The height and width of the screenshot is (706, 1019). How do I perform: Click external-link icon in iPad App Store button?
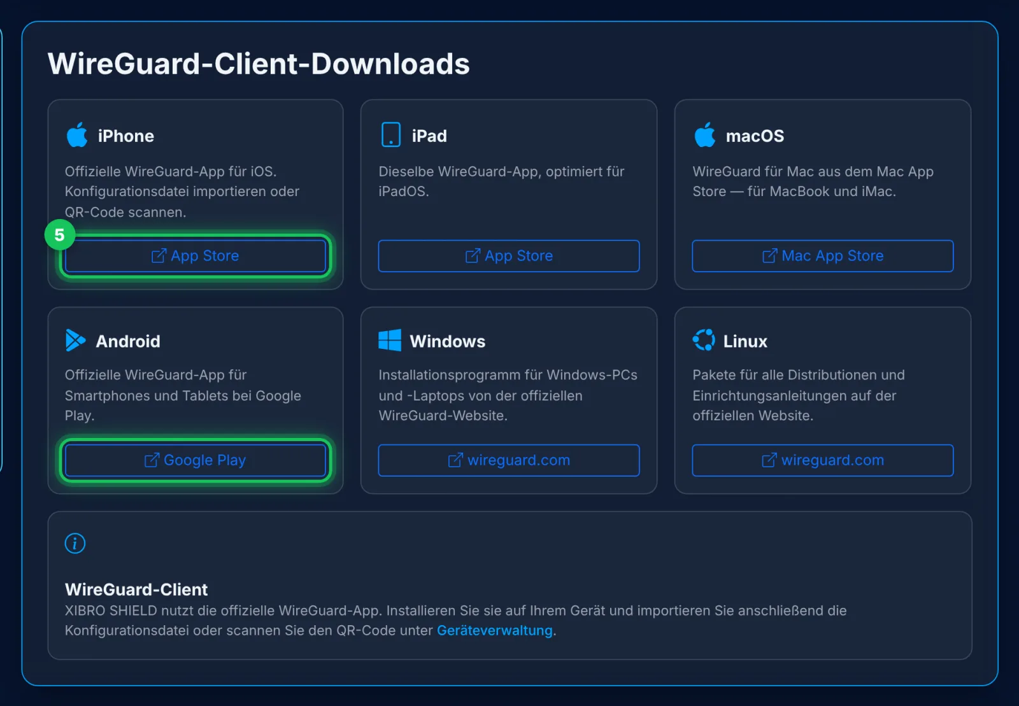coord(473,255)
